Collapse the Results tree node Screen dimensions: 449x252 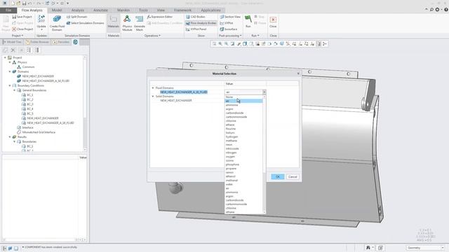click(x=10, y=137)
